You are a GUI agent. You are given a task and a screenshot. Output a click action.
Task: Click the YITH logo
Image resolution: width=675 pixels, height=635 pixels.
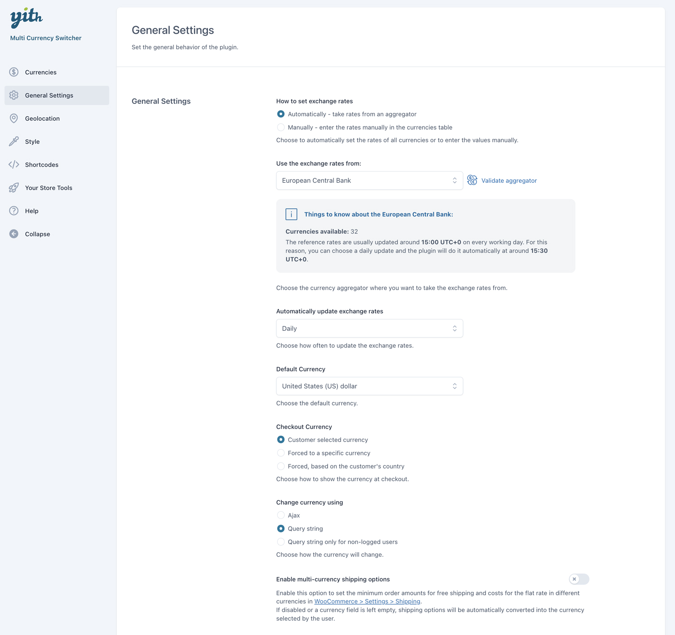[27, 18]
